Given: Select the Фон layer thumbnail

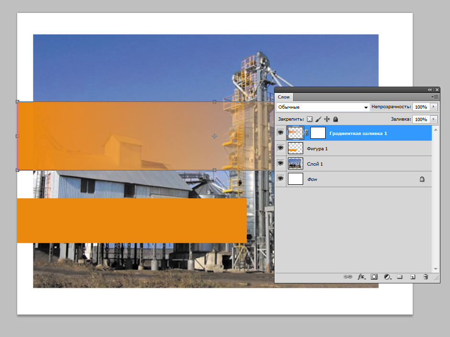Looking at the screenshot, I should click(x=296, y=179).
